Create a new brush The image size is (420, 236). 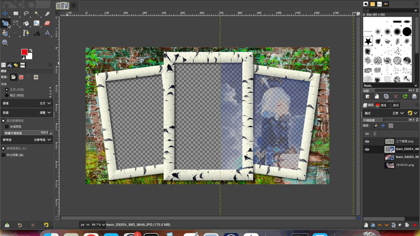tap(377, 97)
